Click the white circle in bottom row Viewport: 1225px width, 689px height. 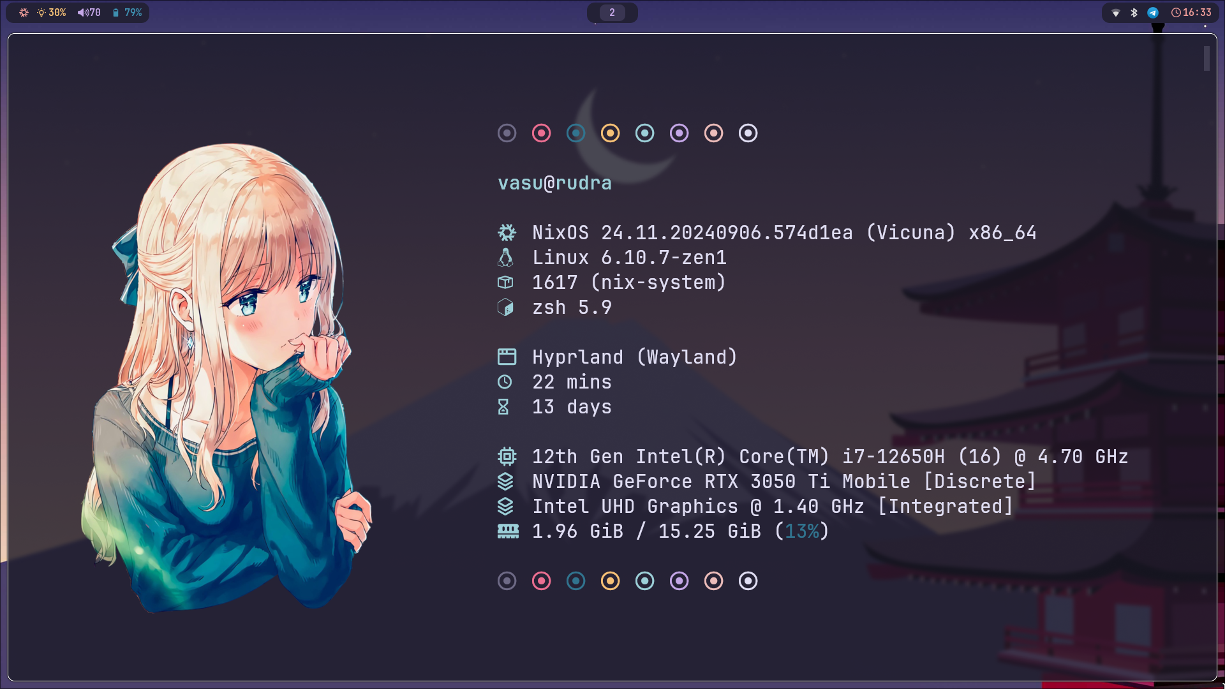(748, 581)
